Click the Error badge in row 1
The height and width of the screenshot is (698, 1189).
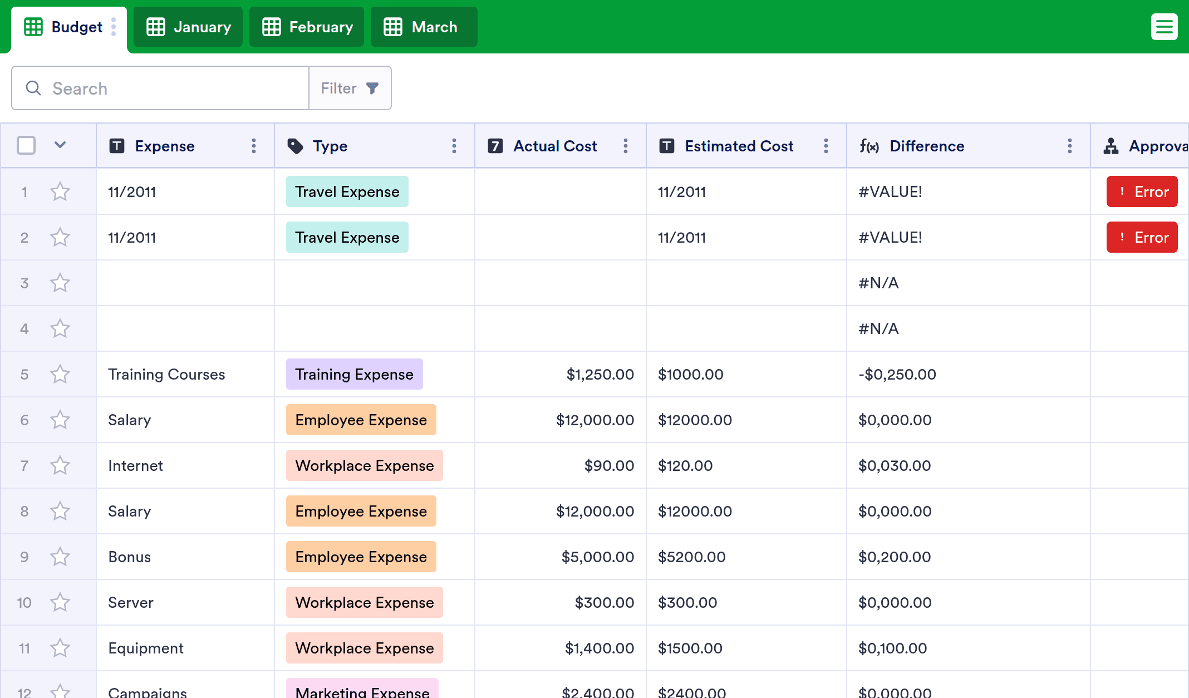coord(1142,192)
